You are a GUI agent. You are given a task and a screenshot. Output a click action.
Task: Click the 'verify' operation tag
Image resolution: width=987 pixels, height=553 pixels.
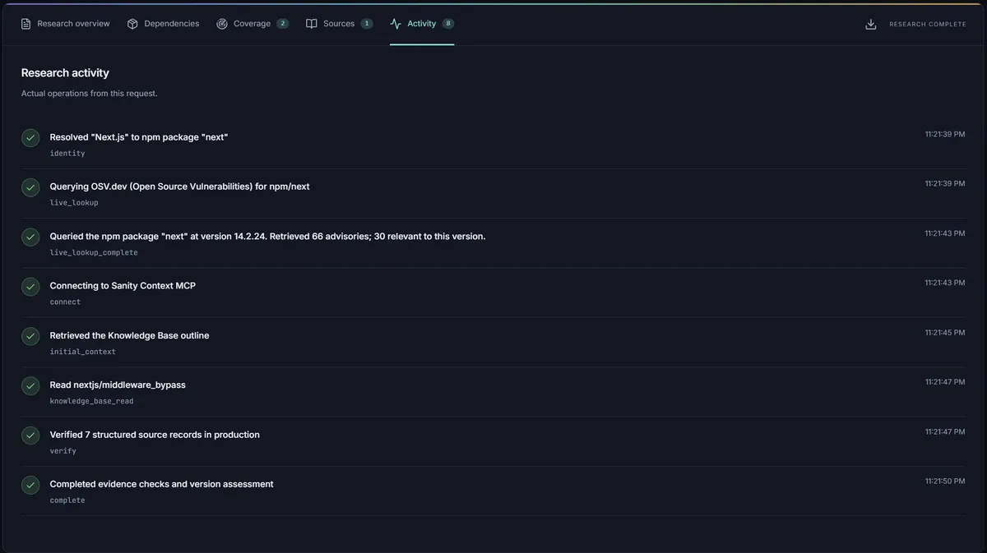63,451
